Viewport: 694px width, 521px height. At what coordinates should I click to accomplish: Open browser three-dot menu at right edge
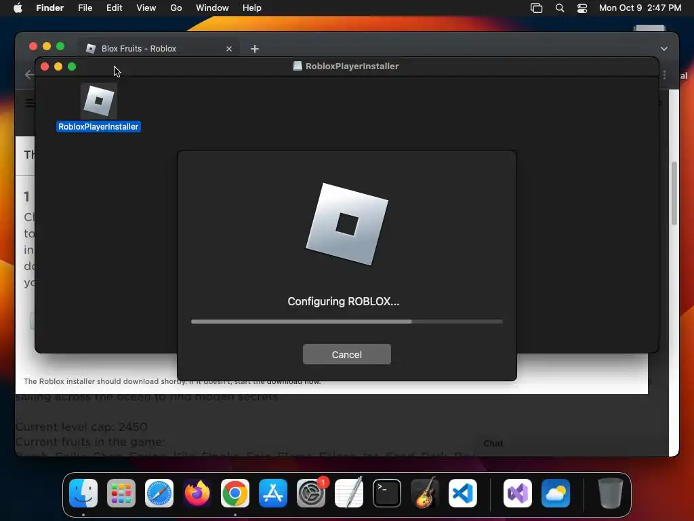tap(664, 75)
